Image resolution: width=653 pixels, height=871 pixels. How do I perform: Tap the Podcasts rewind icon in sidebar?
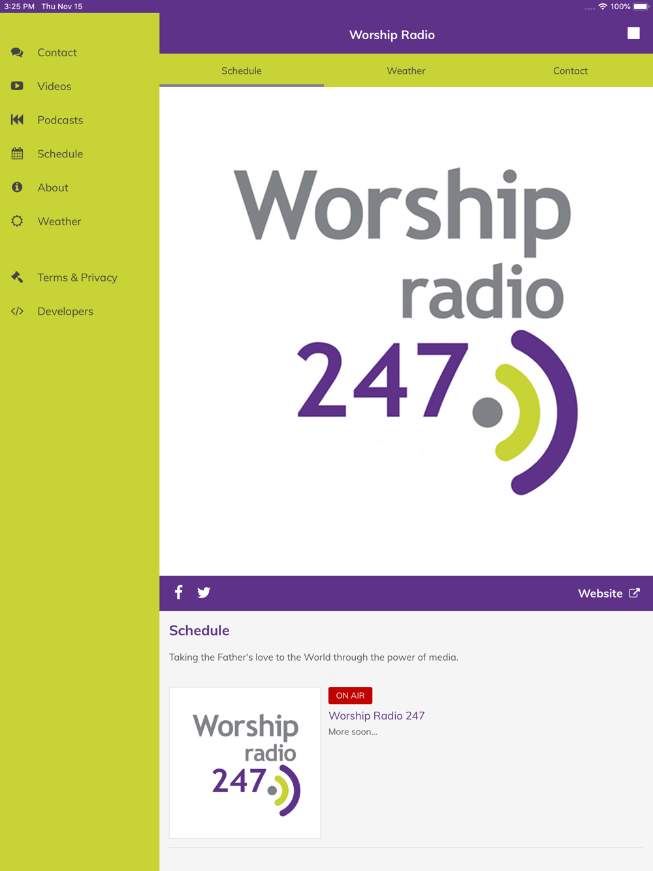[x=17, y=119]
